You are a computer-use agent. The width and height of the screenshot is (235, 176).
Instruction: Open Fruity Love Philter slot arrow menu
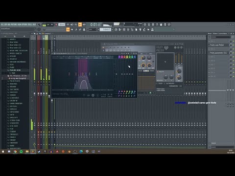209,45
